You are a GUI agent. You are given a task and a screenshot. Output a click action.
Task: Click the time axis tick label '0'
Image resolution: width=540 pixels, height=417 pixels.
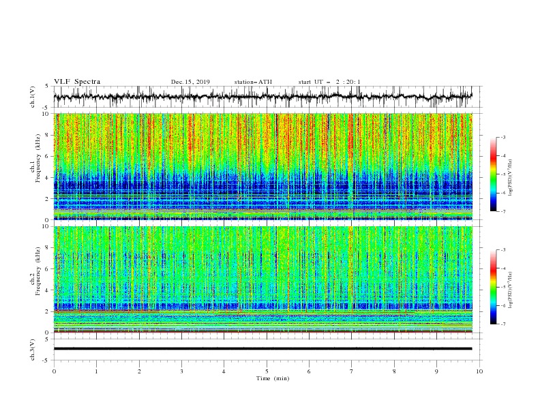click(x=54, y=371)
